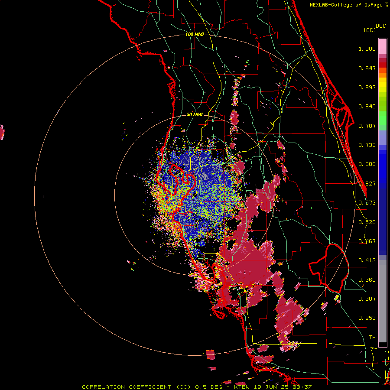Click the 0.467 color scale value
The height and width of the screenshot is (390, 390).
click(367, 241)
